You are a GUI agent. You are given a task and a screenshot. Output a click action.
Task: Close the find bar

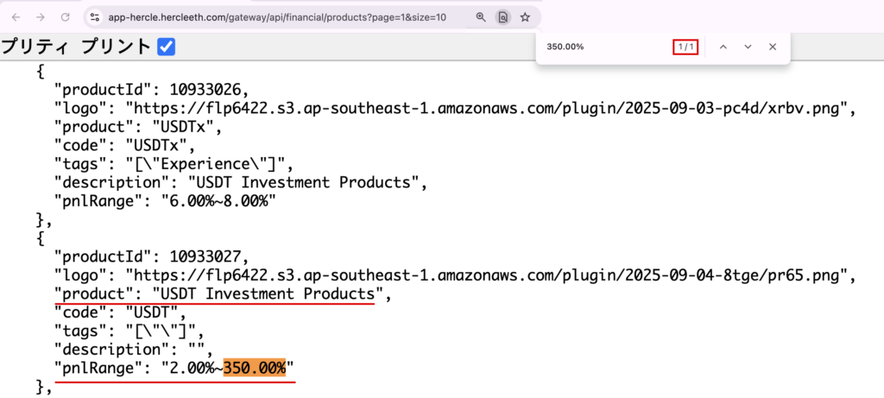coord(773,47)
